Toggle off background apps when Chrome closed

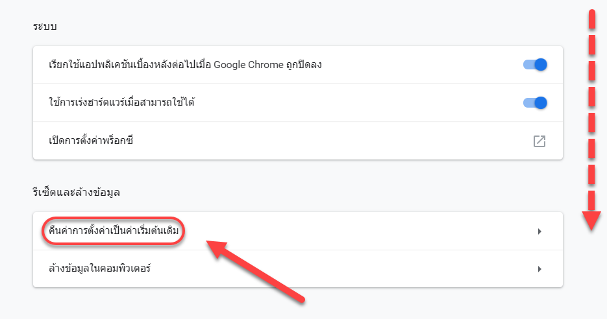tap(535, 65)
